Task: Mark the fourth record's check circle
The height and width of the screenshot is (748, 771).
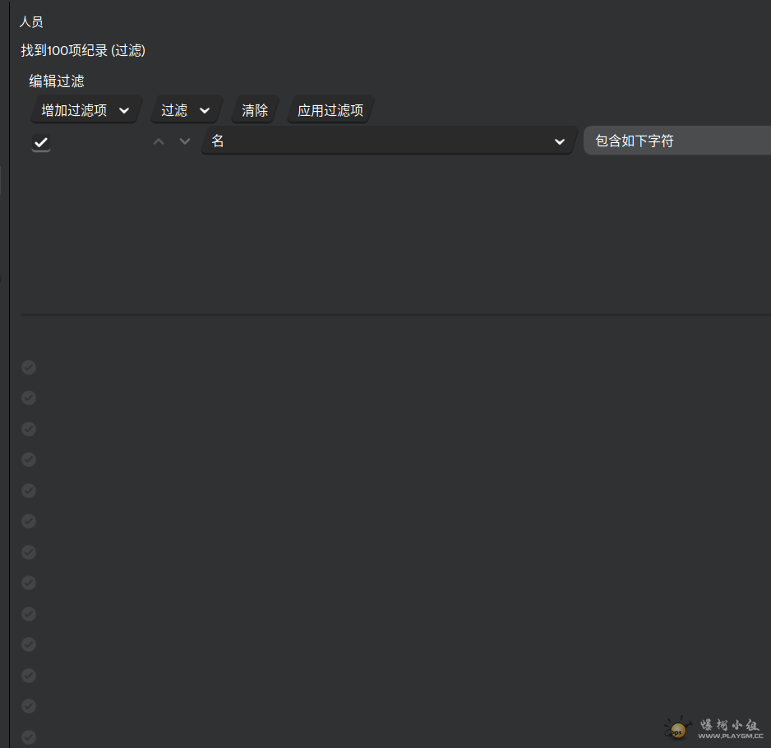Action: click(x=29, y=459)
